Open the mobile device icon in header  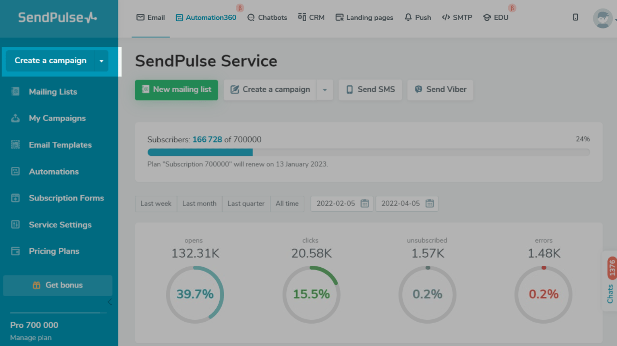(575, 17)
